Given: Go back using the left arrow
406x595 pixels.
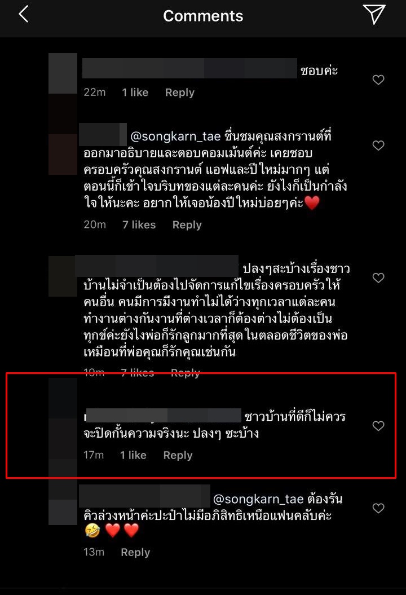Looking at the screenshot, I should [24, 15].
